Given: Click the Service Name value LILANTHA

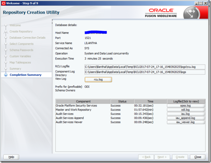Looking at the screenshot, I should pos(91,43).
